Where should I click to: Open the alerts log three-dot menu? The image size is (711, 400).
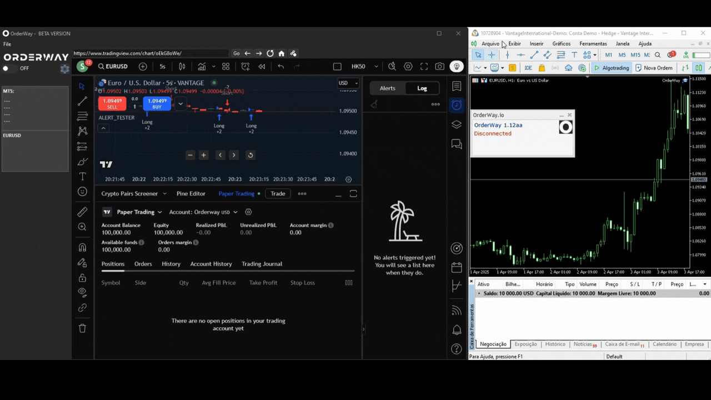435,104
